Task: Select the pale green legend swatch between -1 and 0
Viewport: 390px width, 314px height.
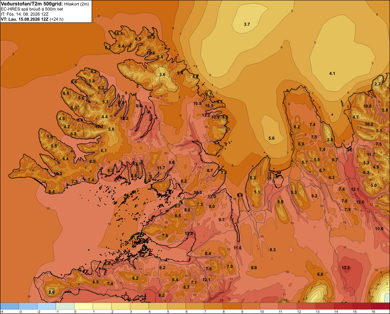Action: pyautogui.click(x=65, y=306)
